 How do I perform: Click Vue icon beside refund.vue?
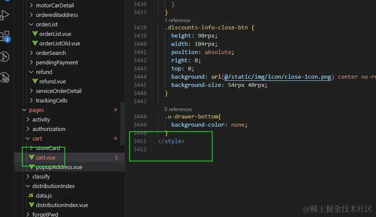coord(35,81)
